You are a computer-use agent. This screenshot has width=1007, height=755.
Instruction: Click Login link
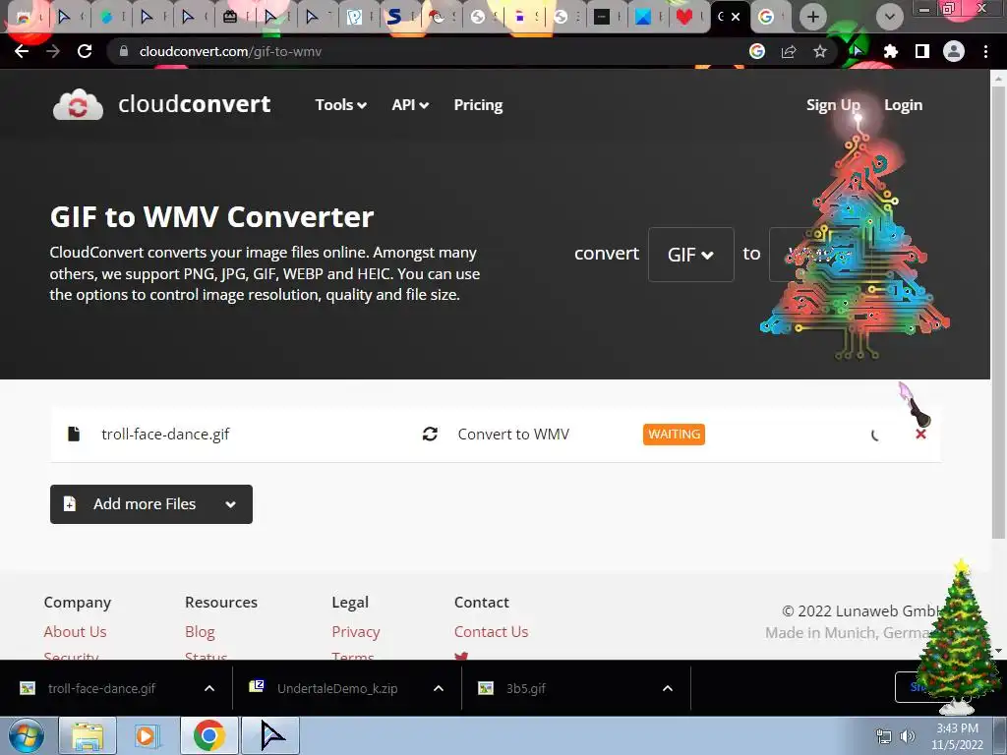(x=903, y=104)
